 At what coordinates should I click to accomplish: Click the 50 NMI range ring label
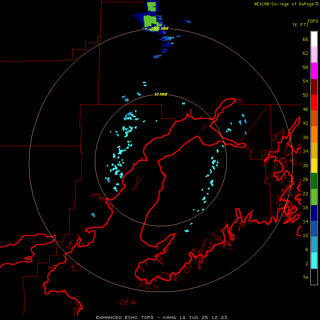coord(161,94)
